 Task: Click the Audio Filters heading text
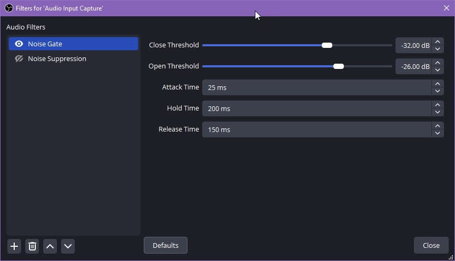pyautogui.click(x=26, y=27)
